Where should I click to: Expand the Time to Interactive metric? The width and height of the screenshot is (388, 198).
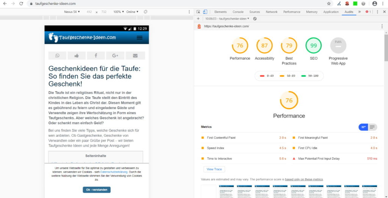[244, 158]
